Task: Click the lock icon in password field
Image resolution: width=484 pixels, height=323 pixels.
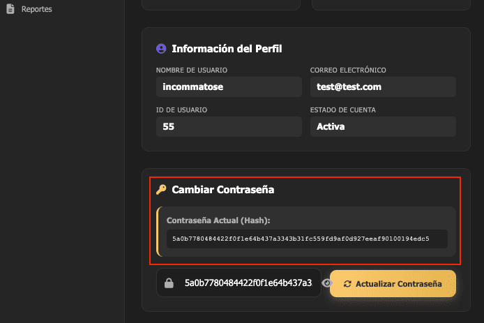Action: coord(169,283)
